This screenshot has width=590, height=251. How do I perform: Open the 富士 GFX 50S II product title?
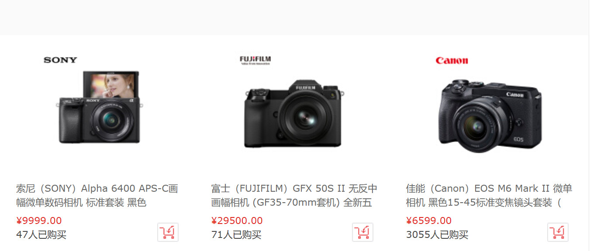click(x=294, y=196)
